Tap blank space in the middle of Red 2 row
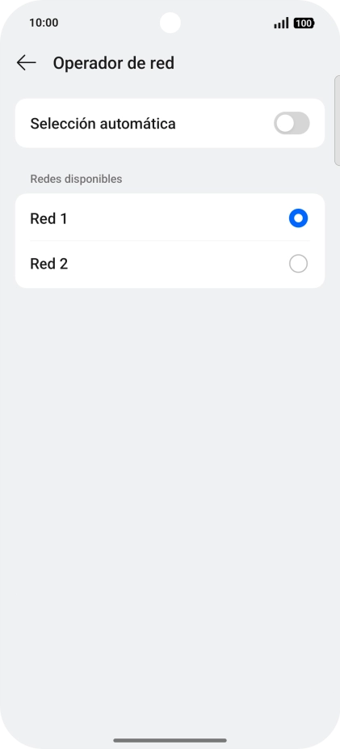 [x=176, y=264]
